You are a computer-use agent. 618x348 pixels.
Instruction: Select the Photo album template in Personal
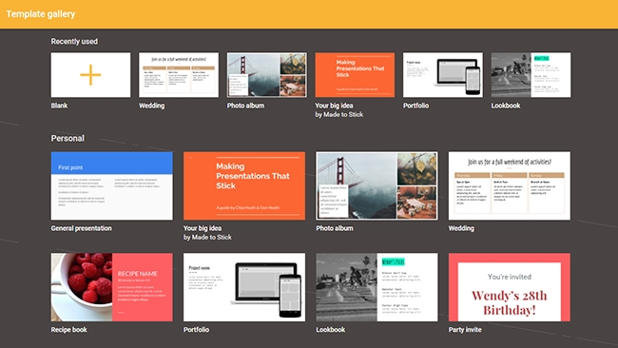tap(377, 186)
